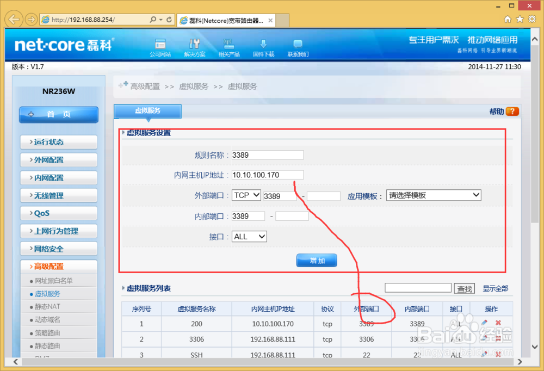
Task: Open the 策略路由 submenu item
Action: 47,333
